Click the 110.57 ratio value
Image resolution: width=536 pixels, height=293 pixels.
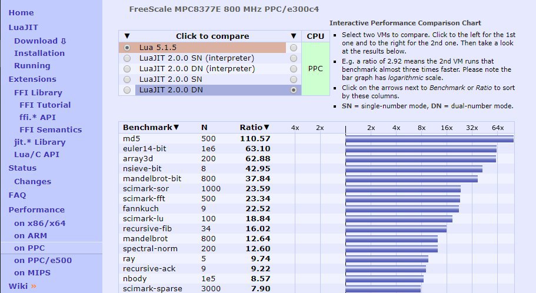pos(255,138)
